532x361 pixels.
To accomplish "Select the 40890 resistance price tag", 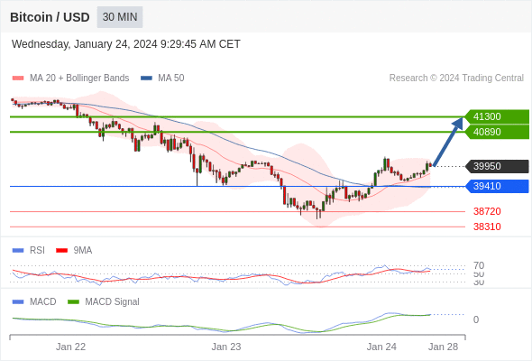I will click(497, 132).
